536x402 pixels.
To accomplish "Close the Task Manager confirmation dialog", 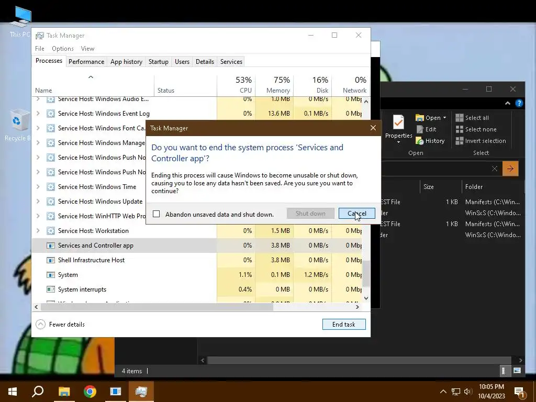I will tap(373, 128).
